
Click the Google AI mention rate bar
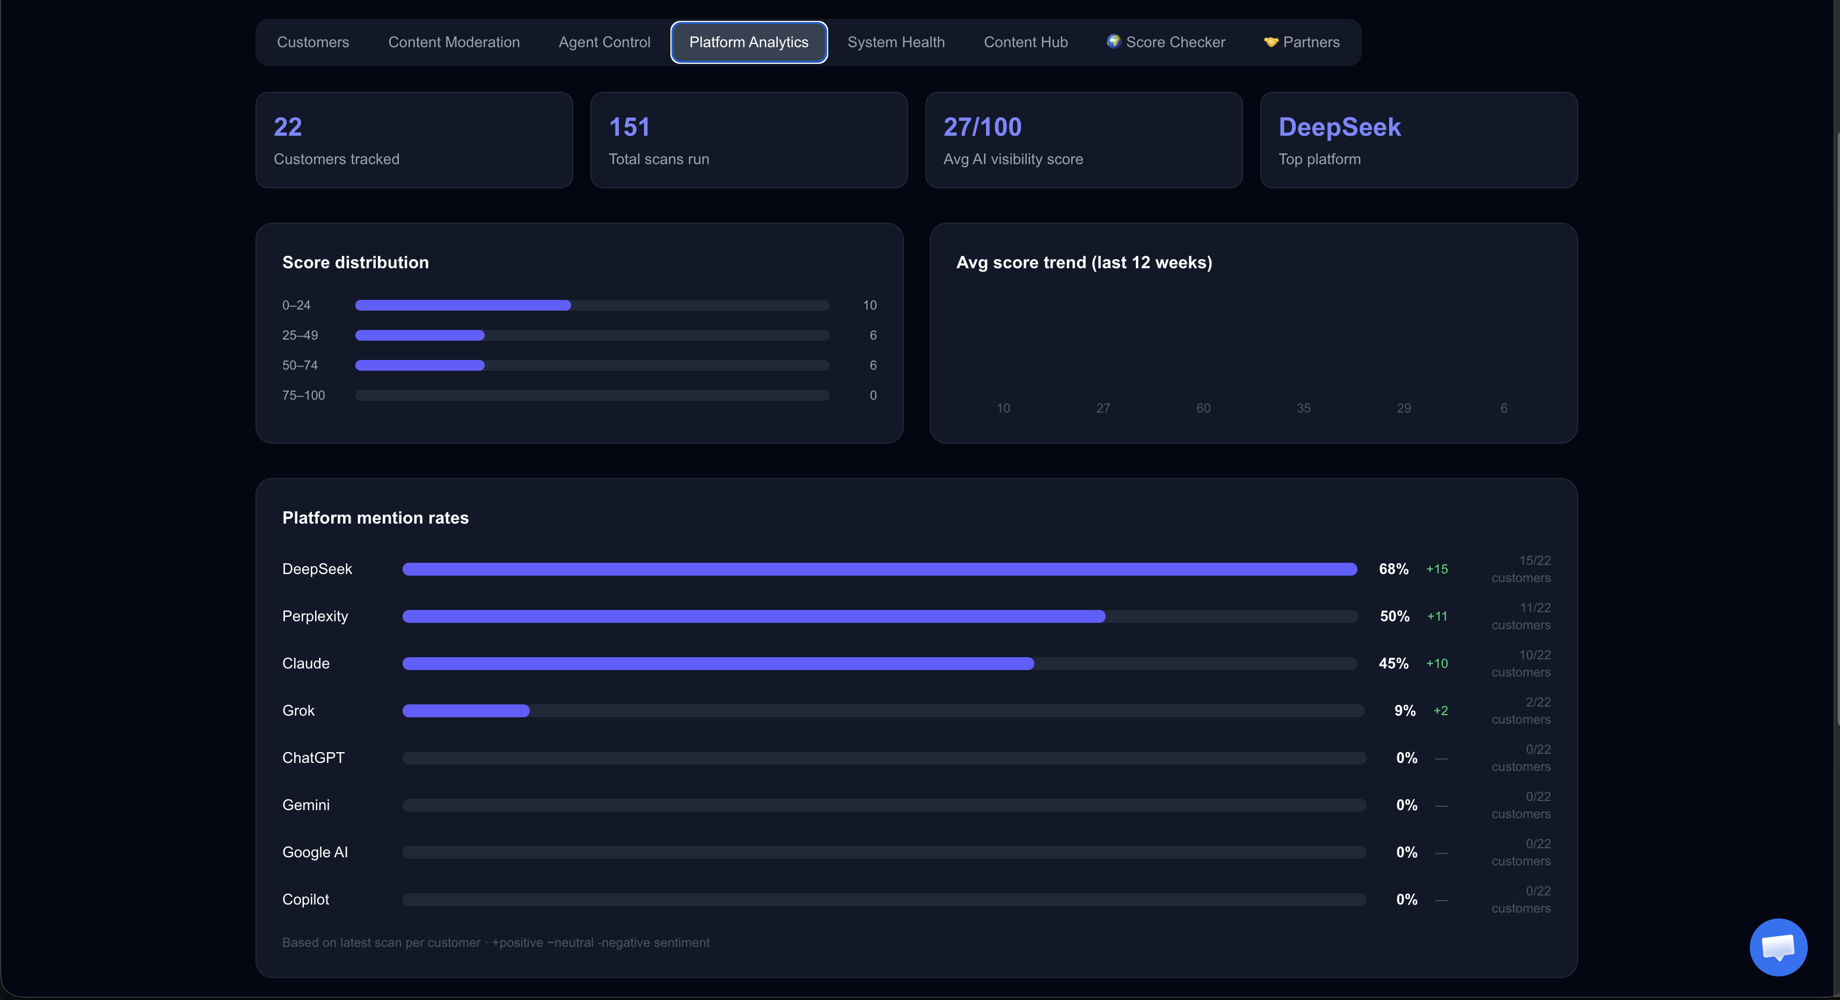[884, 852]
